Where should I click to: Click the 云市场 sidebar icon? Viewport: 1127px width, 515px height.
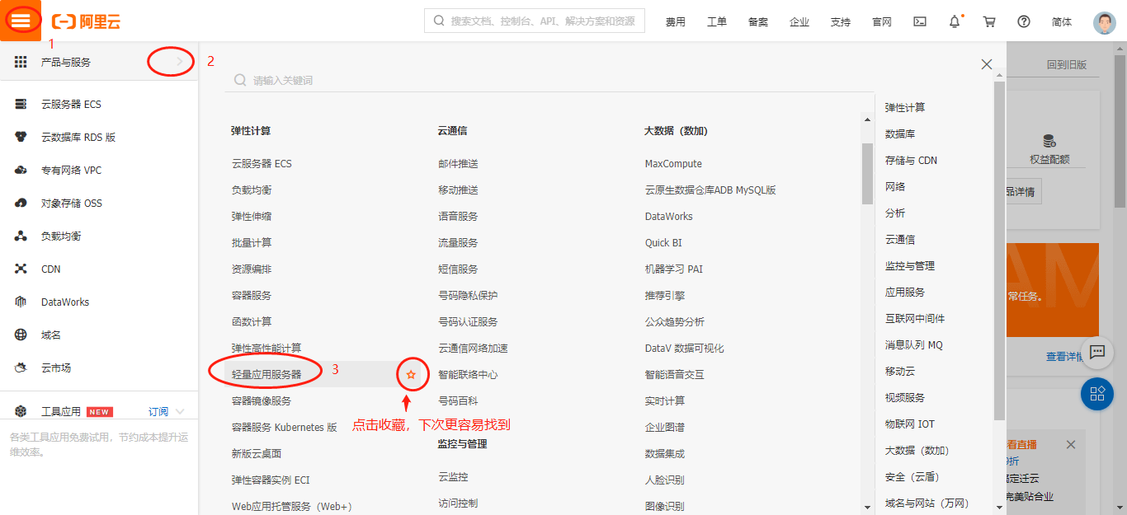pyautogui.click(x=21, y=368)
